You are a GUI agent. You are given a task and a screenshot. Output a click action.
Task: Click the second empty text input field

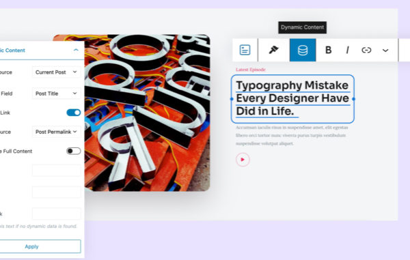57,192
